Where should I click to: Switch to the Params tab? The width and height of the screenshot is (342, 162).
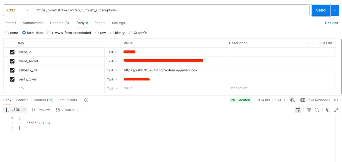[x=10, y=23]
